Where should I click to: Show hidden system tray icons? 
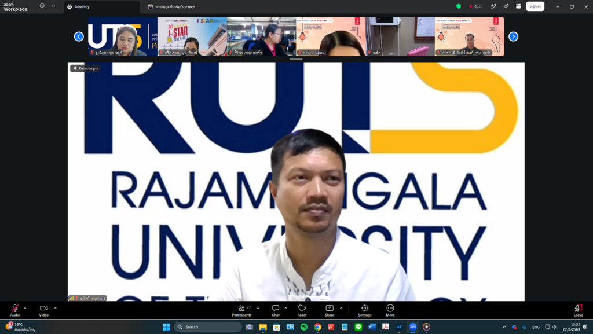pos(504,327)
